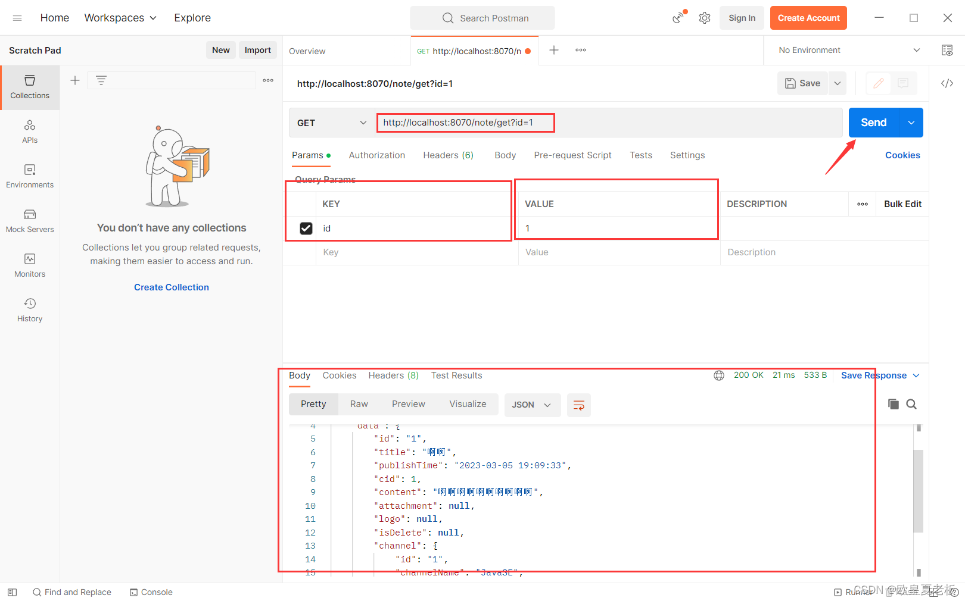Click the network globe icon in response bar
The height and width of the screenshot is (601, 965).
(x=719, y=375)
